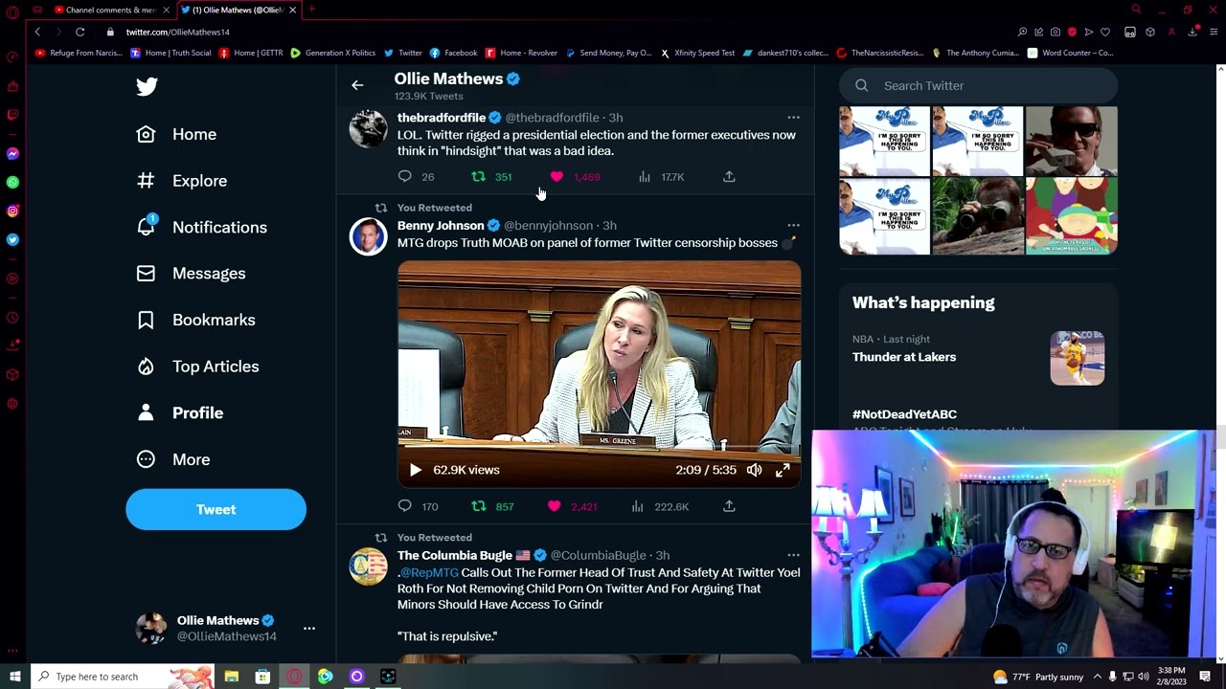This screenshot has height=689, width=1226.
Task: Enter fullscreen on the MTG video
Action: click(783, 470)
